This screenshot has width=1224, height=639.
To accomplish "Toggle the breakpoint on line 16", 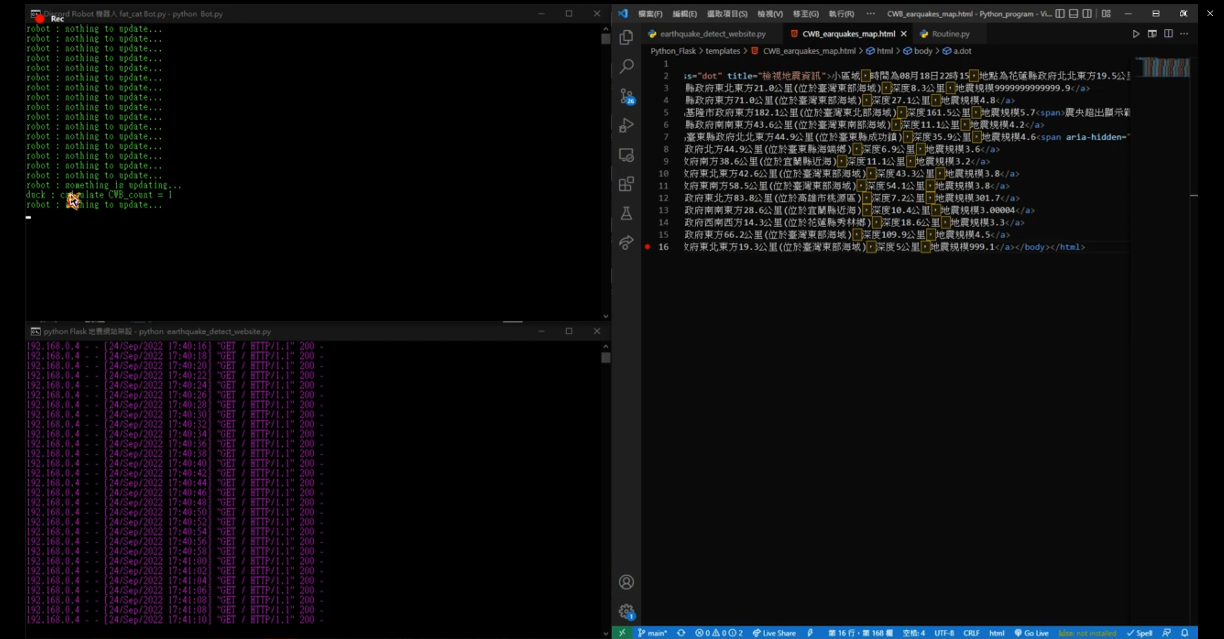I will point(647,247).
